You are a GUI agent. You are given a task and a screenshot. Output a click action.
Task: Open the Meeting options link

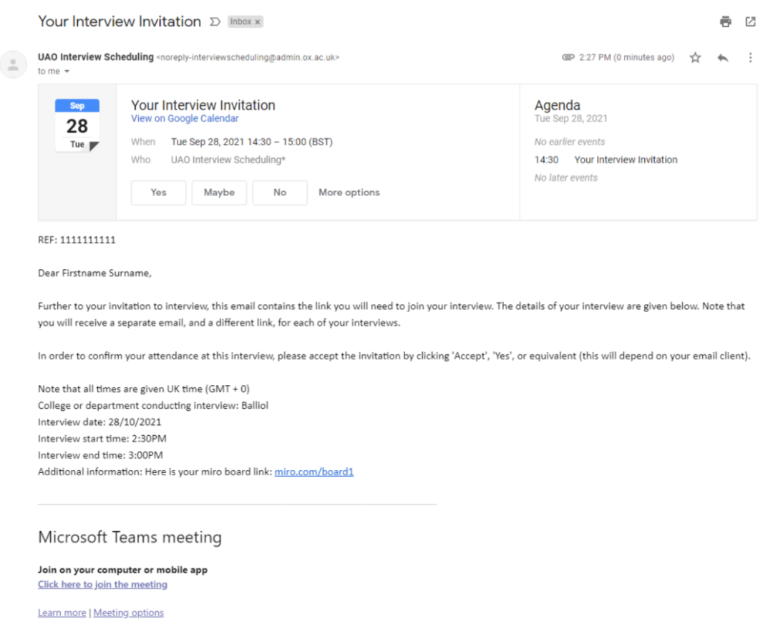pyautogui.click(x=129, y=613)
